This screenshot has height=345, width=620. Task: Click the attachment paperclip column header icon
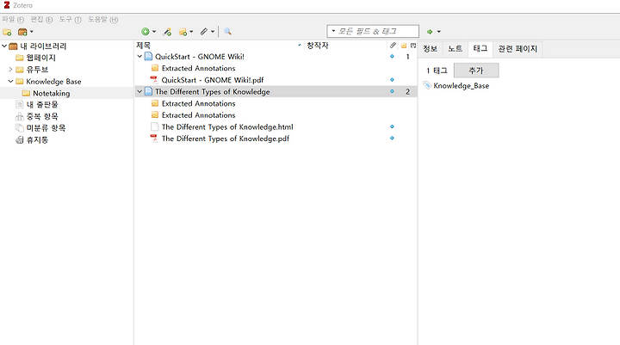click(x=393, y=46)
